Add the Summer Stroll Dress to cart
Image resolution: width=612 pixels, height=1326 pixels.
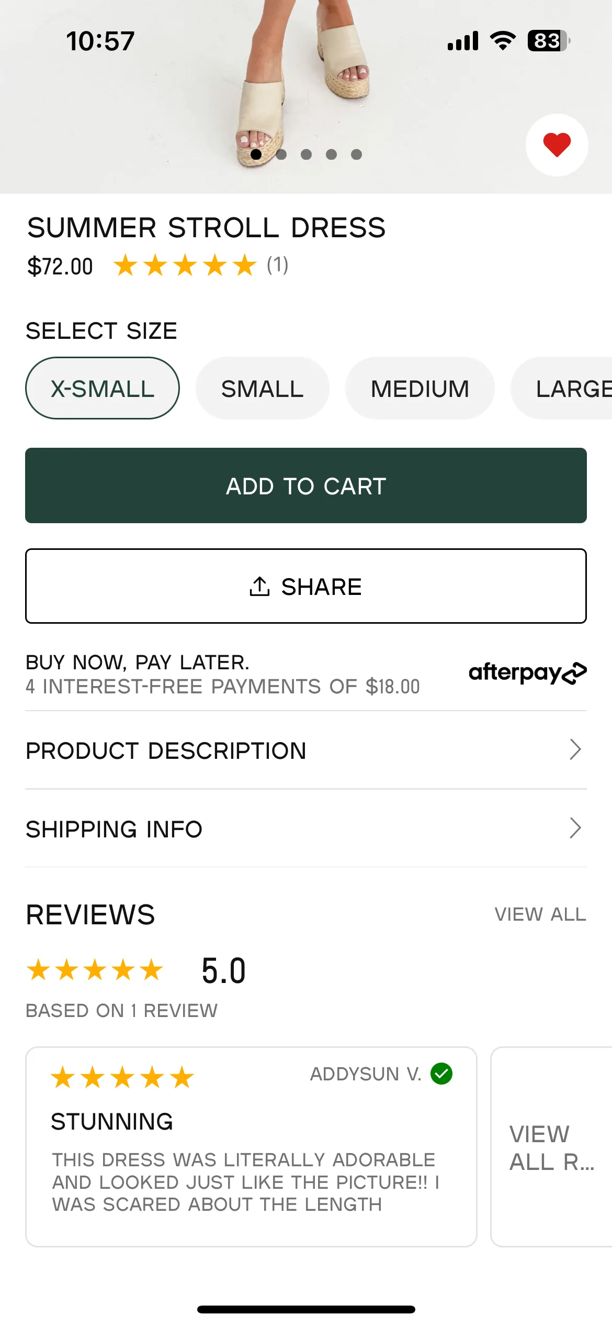click(306, 485)
